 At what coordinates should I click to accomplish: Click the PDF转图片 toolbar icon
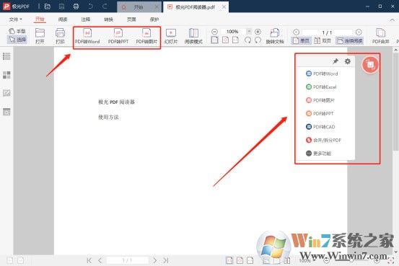(x=146, y=36)
